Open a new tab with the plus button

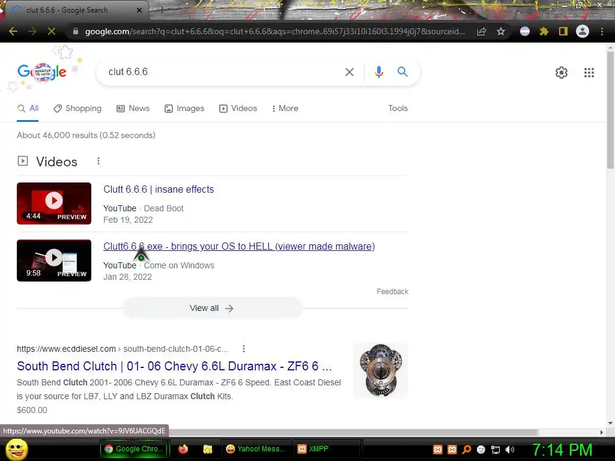pos(162,10)
